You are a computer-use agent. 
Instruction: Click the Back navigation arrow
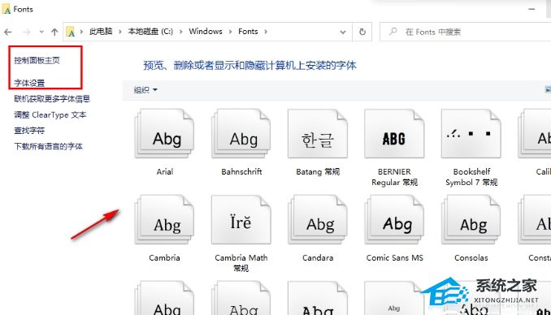8,32
